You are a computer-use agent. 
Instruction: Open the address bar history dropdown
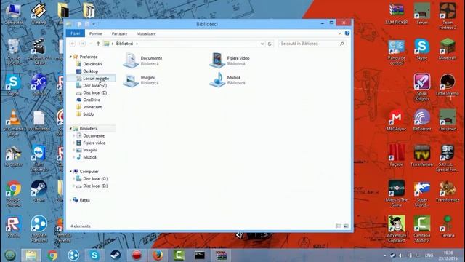tap(262, 44)
